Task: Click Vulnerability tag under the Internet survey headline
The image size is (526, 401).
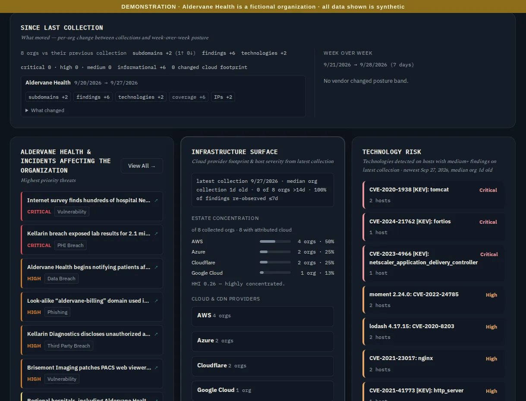Action: tap(72, 212)
